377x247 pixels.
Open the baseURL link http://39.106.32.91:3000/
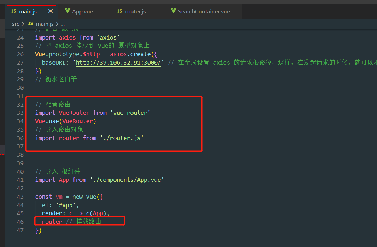pos(118,62)
